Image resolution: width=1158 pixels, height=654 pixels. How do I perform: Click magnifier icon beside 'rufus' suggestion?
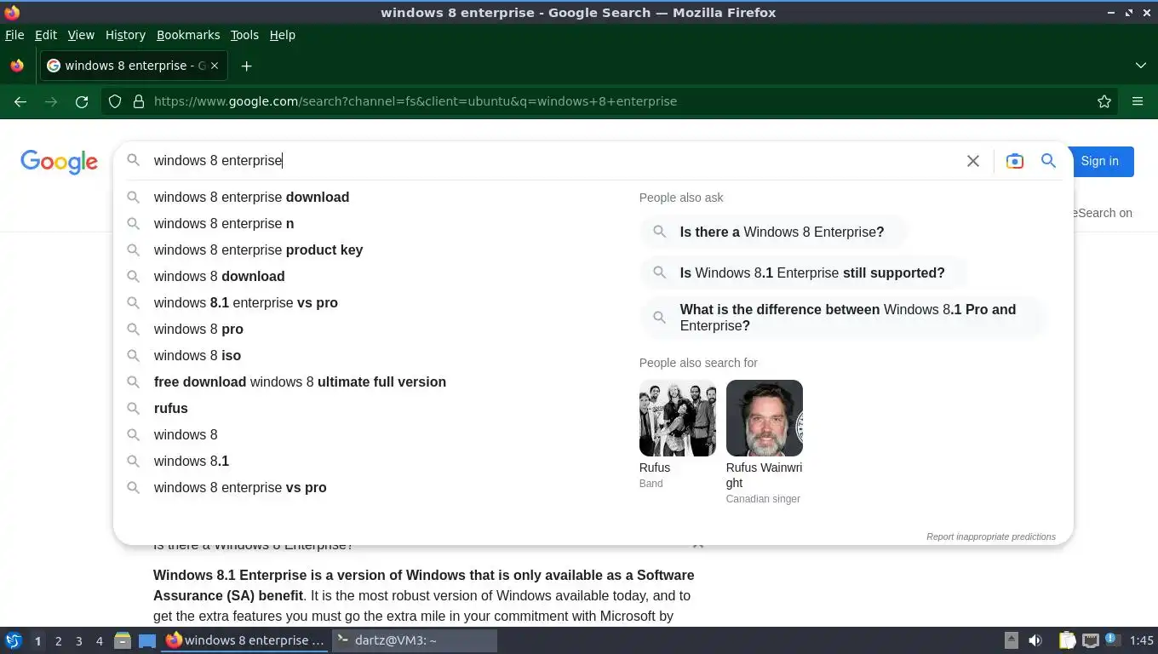134,409
